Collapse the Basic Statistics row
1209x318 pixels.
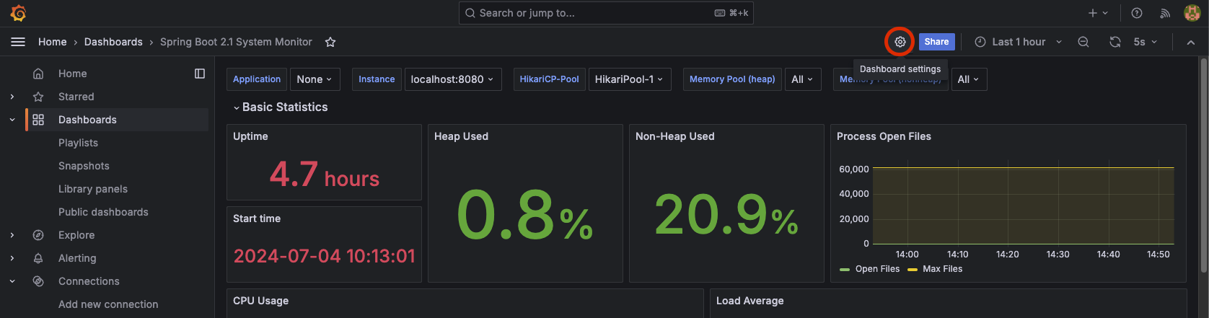point(280,107)
